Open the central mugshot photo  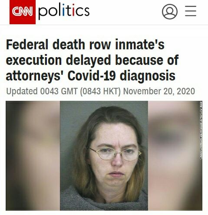coord(104,156)
